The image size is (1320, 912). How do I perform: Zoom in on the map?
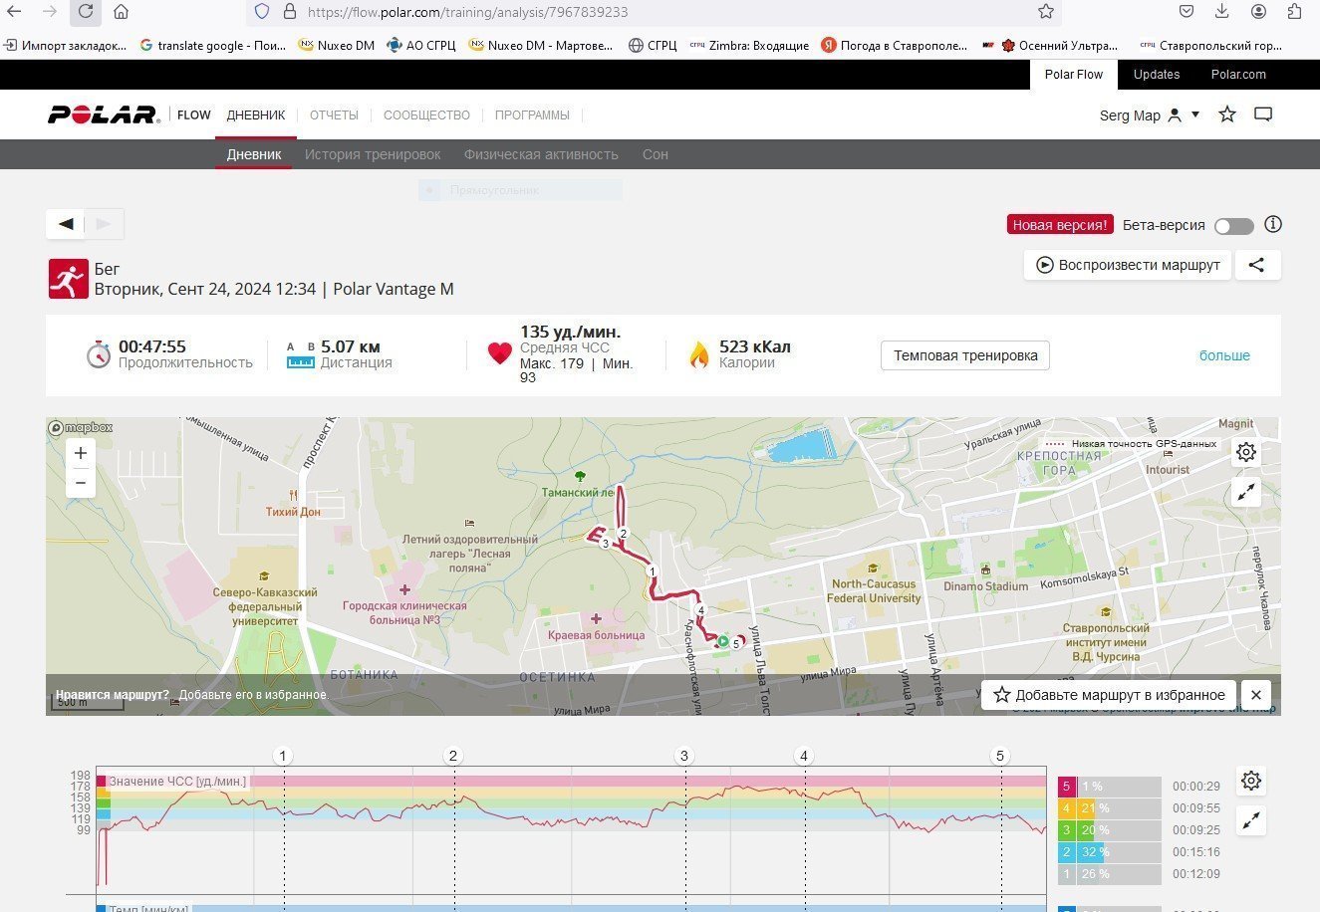(x=81, y=453)
